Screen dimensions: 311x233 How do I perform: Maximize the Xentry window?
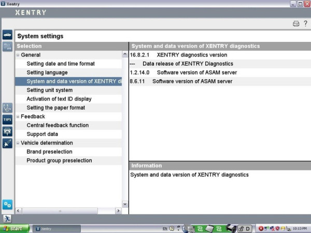click(300, 4)
